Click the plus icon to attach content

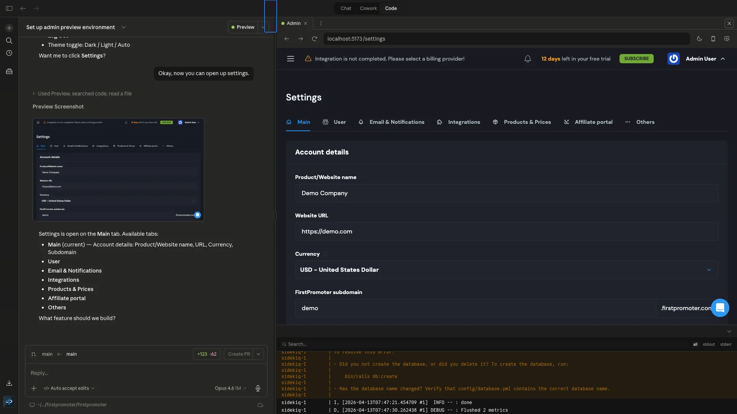(x=34, y=388)
